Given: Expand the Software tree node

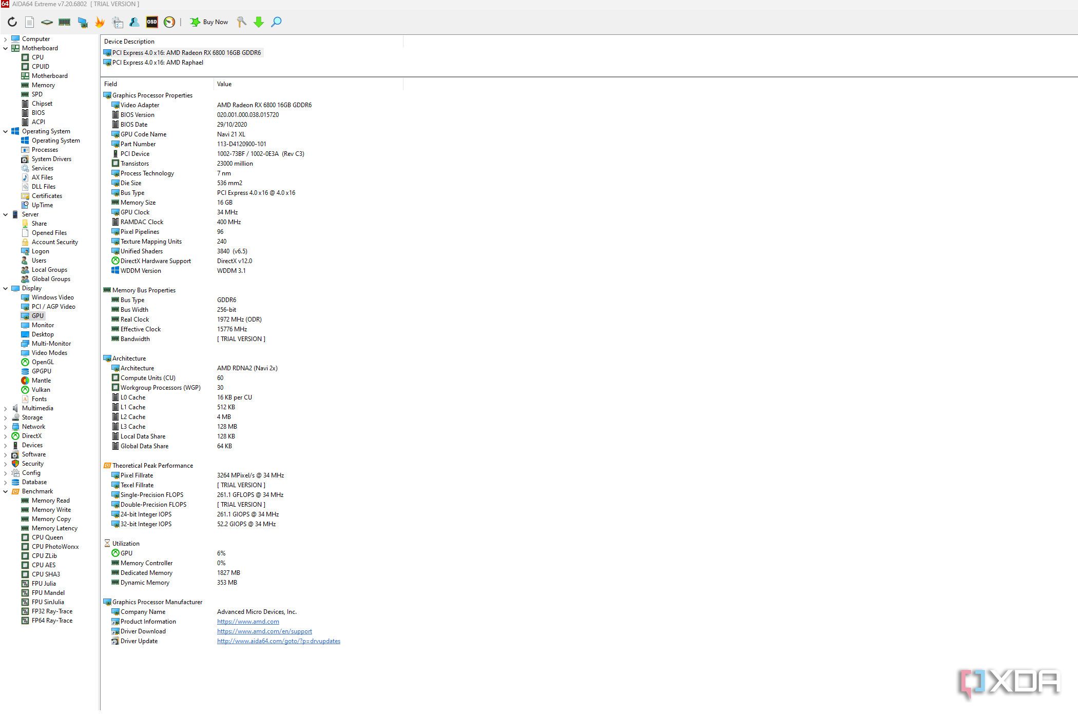Looking at the screenshot, I should (6, 454).
